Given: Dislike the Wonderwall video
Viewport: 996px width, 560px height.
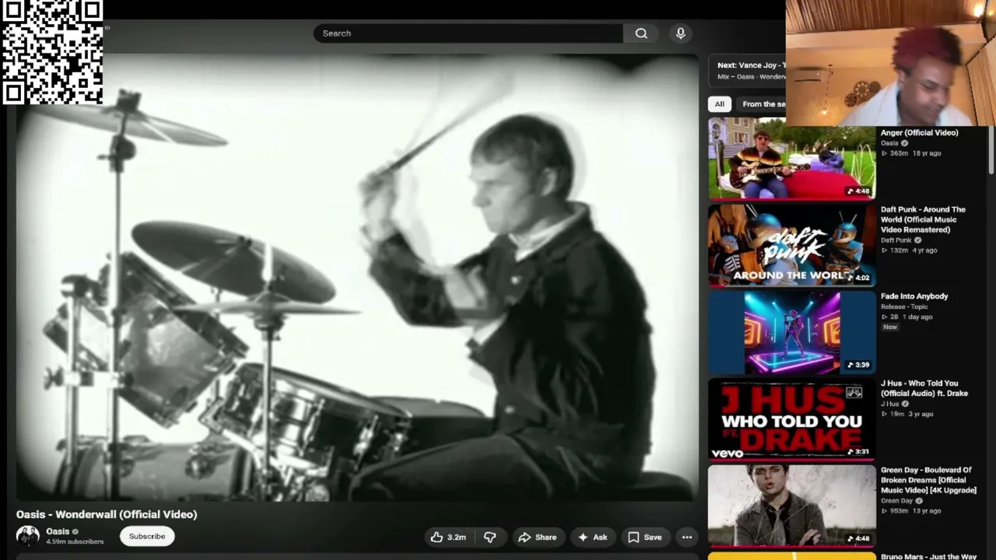Looking at the screenshot, I should pos(489,537).
